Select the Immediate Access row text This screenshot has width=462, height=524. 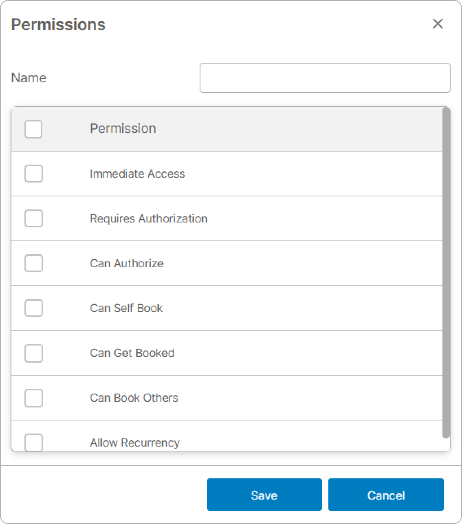[137, 174]
